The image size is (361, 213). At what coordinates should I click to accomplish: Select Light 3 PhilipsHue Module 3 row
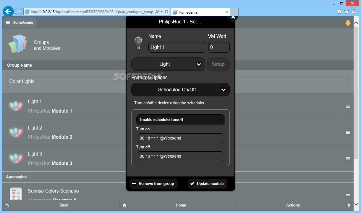coord(172,159)
